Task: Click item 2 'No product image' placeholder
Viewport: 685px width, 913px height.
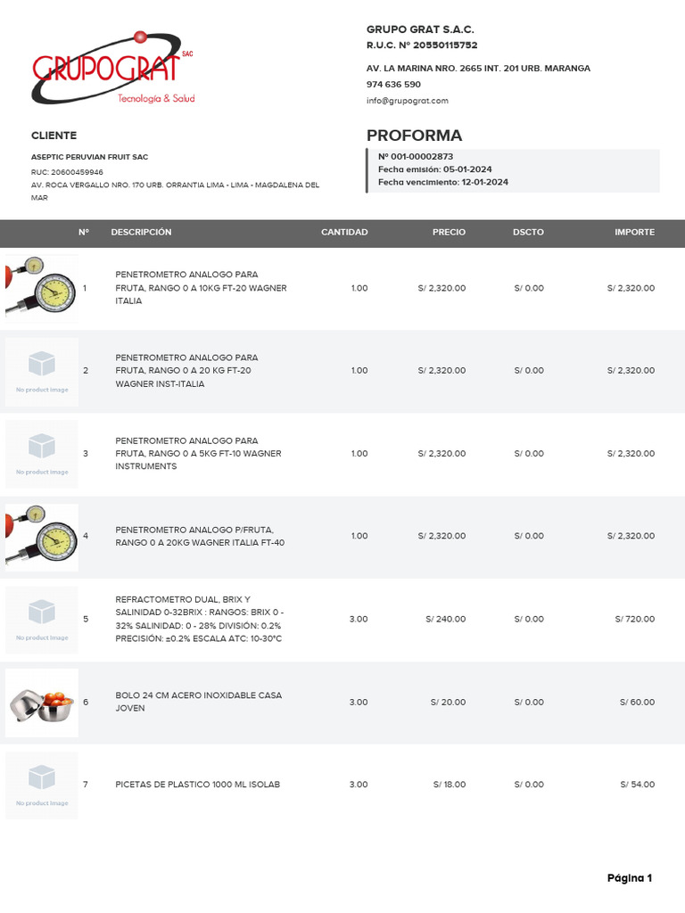Action: click(x=41, y=372)
